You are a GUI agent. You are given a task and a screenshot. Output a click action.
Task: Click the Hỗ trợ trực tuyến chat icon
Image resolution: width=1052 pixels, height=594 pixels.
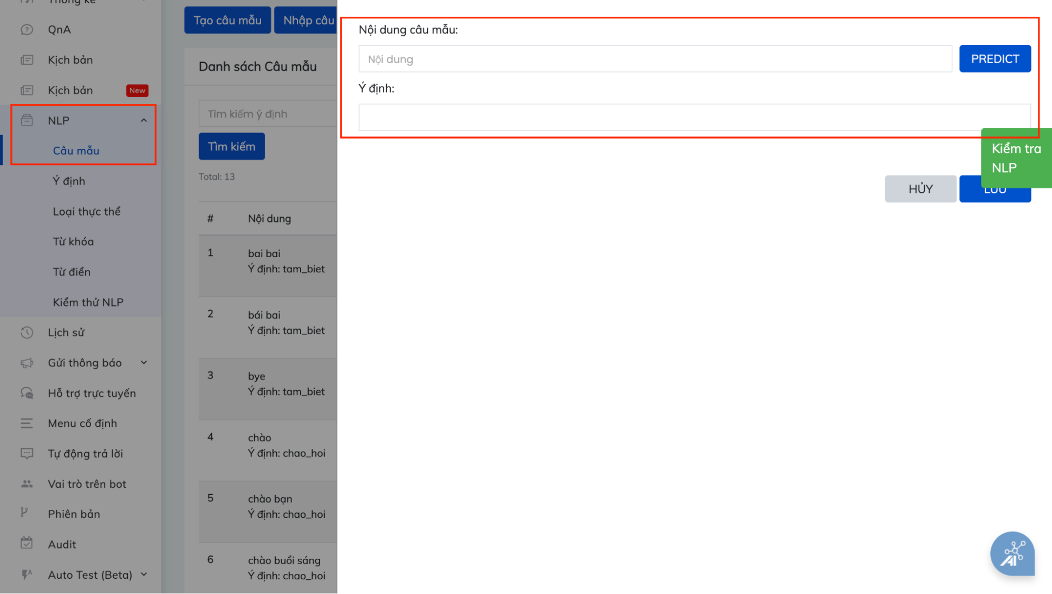(x=27, y=393)
